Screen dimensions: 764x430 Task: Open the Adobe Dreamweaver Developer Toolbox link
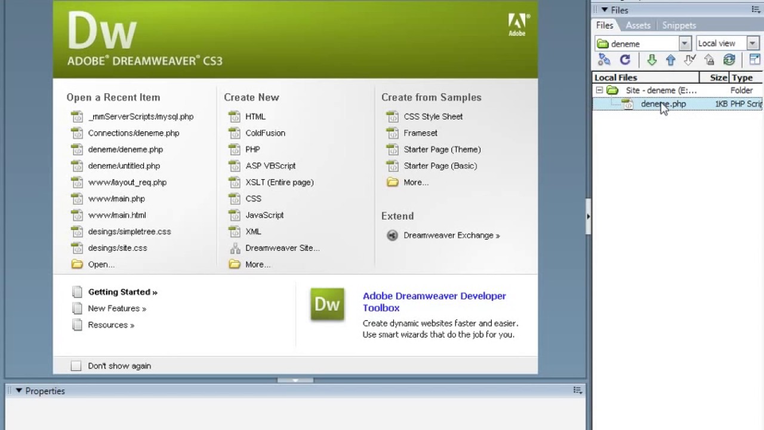[x=435, y=302]
